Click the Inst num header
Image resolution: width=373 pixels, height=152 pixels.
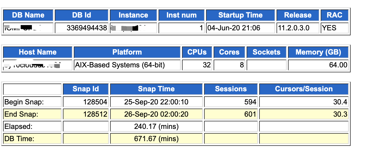pos(181,15)
